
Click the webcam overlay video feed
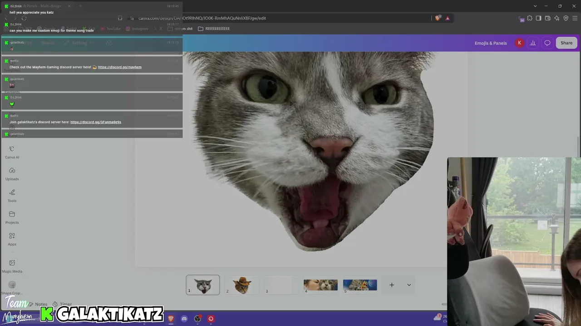click(514, 242)
